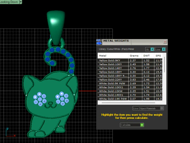Select the White Gold:14KX1 row
This screenshot has width=190, height=143.
[130, 95]
